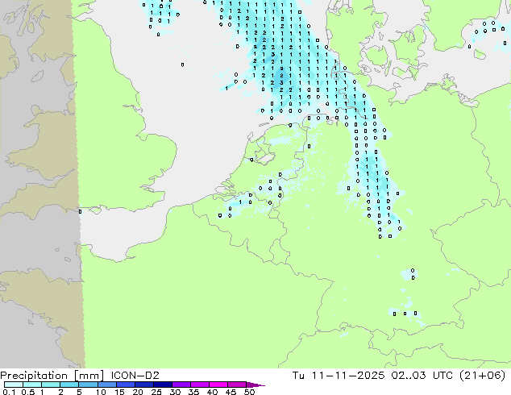Click the legend swatch between 15 and 20
The width and height of the screenshot is (511, 395).
[126, 385]
